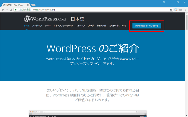Visit the フォーラム page
Screen dimensions: 188x117
[x=80, y=26]
